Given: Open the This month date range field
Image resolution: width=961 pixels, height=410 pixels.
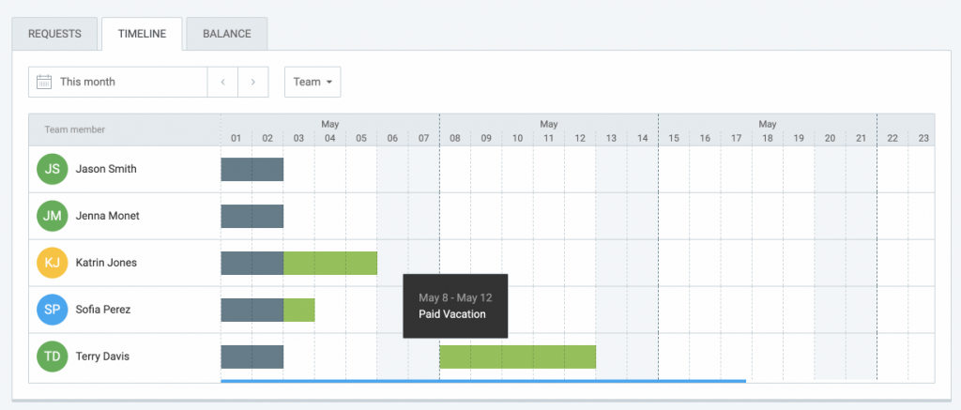Looking at the screenshot, I should pyautogui.click(x=117, y=83).
